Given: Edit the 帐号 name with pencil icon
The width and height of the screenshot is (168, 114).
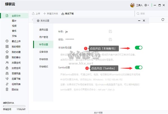Looking at the screenshot, I should 110,31.
